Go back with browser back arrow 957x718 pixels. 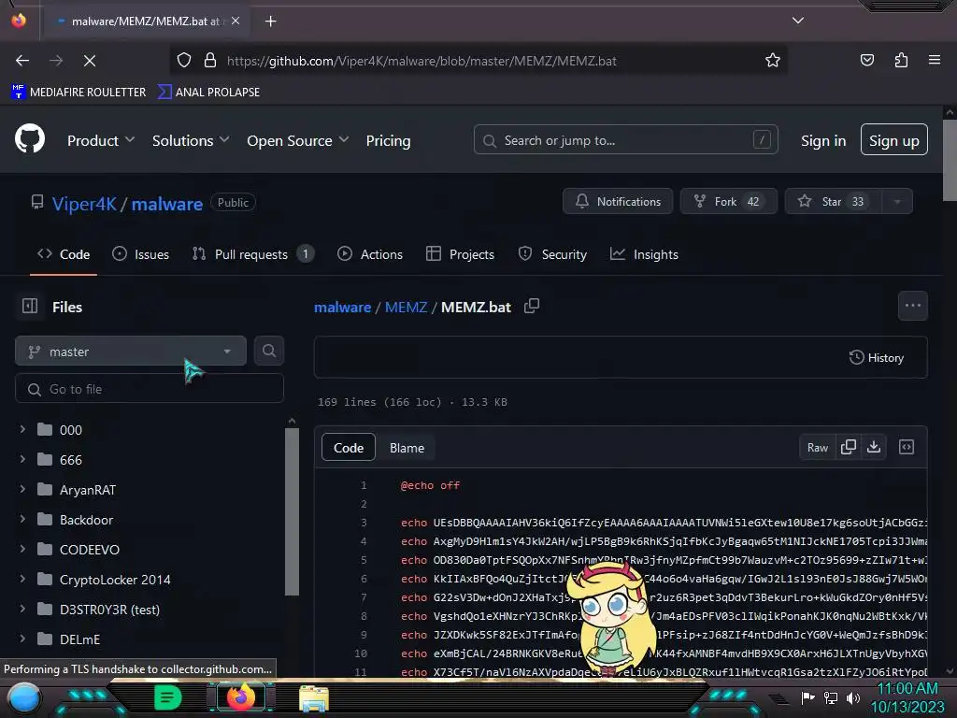point(22,61)
